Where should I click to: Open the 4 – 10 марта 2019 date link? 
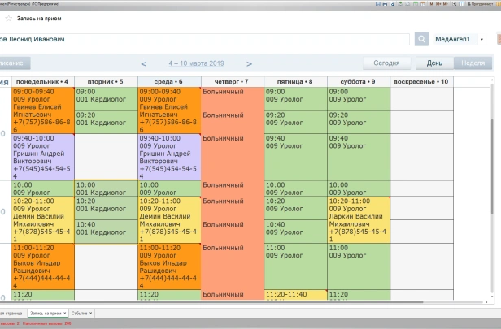click(196, 63)
